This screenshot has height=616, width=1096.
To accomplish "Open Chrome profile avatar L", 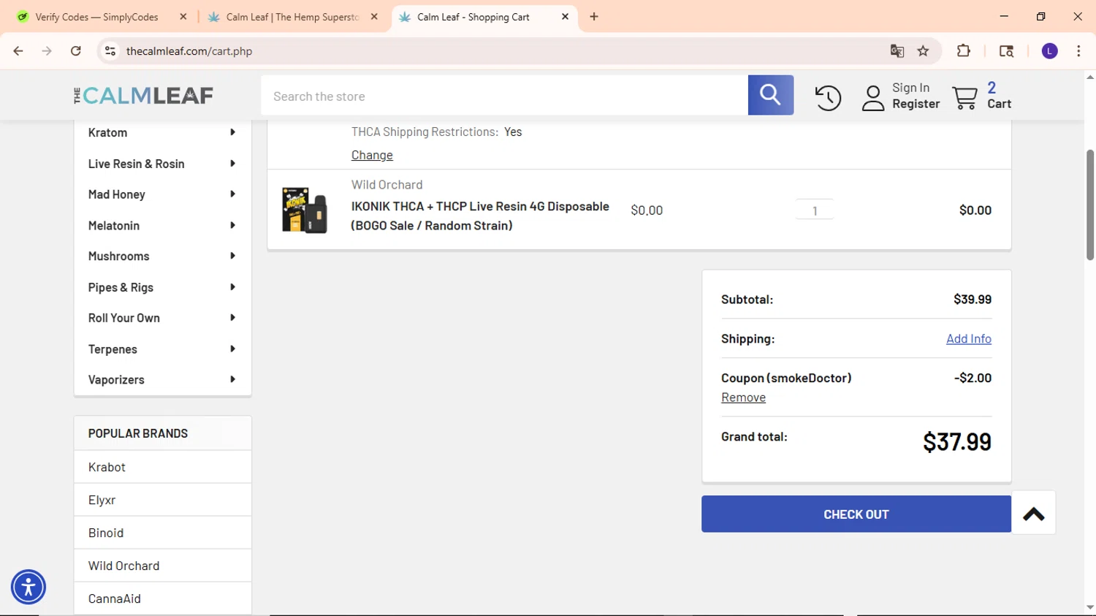I will [x=1049, y=51].
